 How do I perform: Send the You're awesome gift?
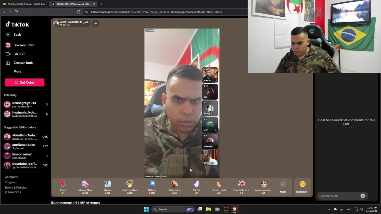tap(263, 187)
